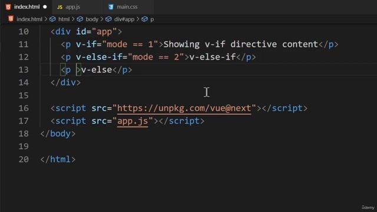
Task: Click line number 20 in the gutter
Action: (24, 160)
